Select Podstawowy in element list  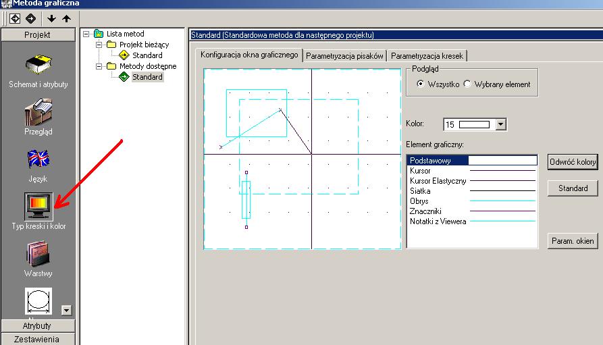[x=472, y=161]
